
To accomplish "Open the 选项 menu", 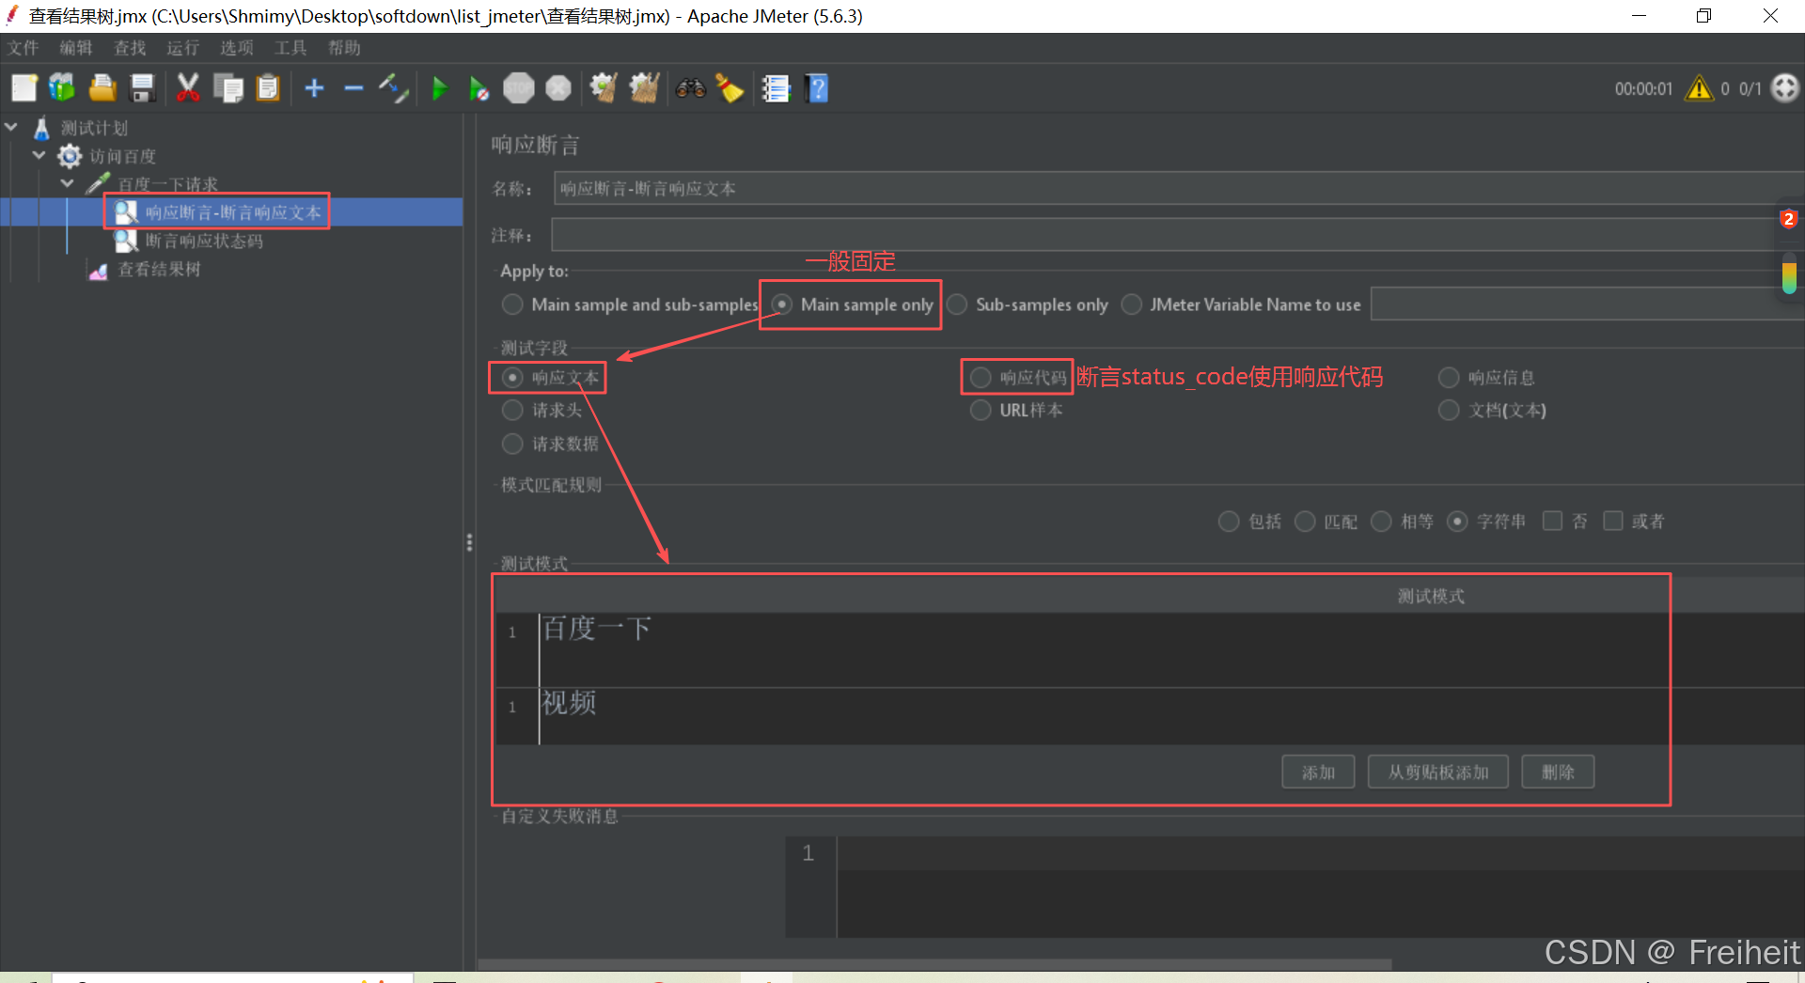I will [x=236, y=48].
